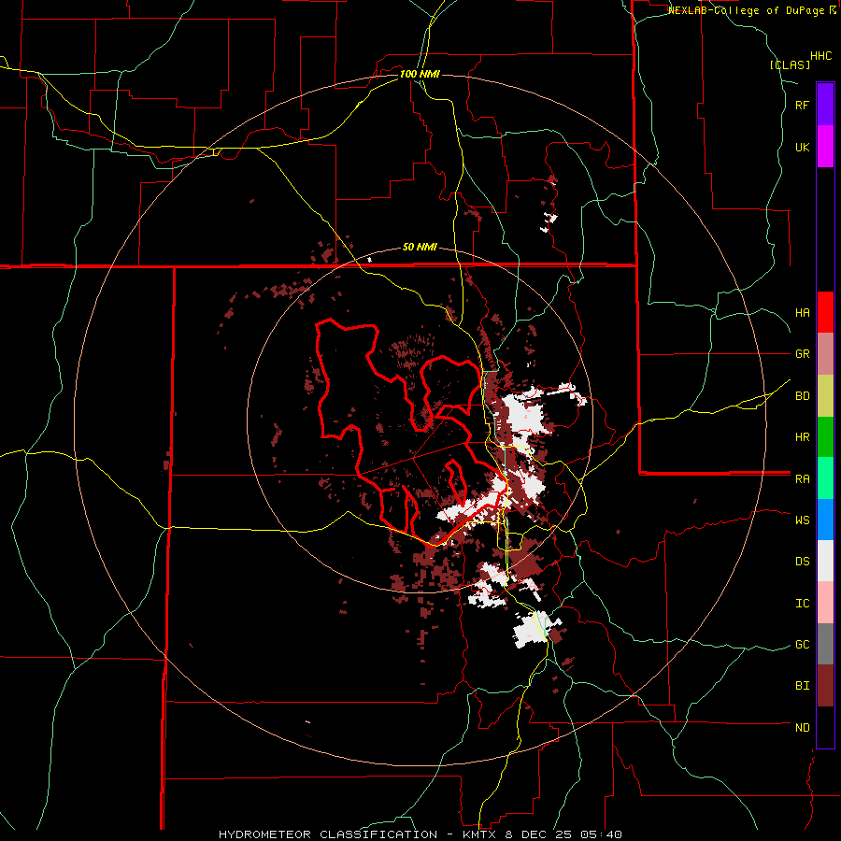Click the HA red legend swatch

point(825,312)
